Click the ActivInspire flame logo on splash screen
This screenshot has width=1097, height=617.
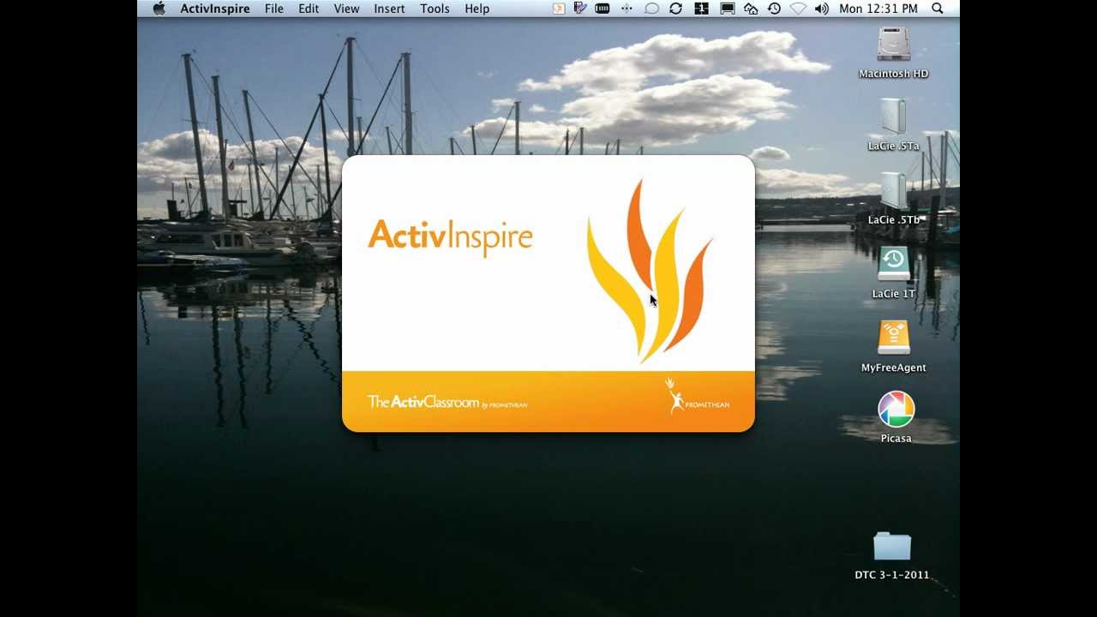click(649, 270)
